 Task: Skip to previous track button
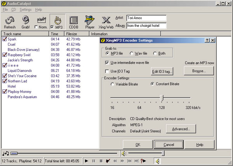point(129,161)
